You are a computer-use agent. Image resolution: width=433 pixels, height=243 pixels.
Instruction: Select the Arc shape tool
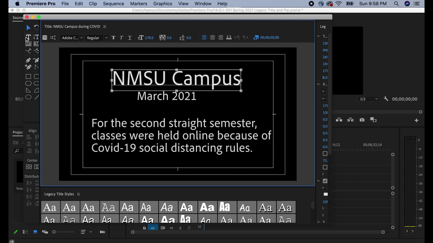[37, 90]
